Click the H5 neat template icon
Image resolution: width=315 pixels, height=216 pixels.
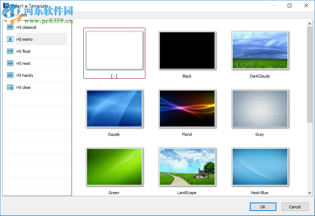click(10, 63)
